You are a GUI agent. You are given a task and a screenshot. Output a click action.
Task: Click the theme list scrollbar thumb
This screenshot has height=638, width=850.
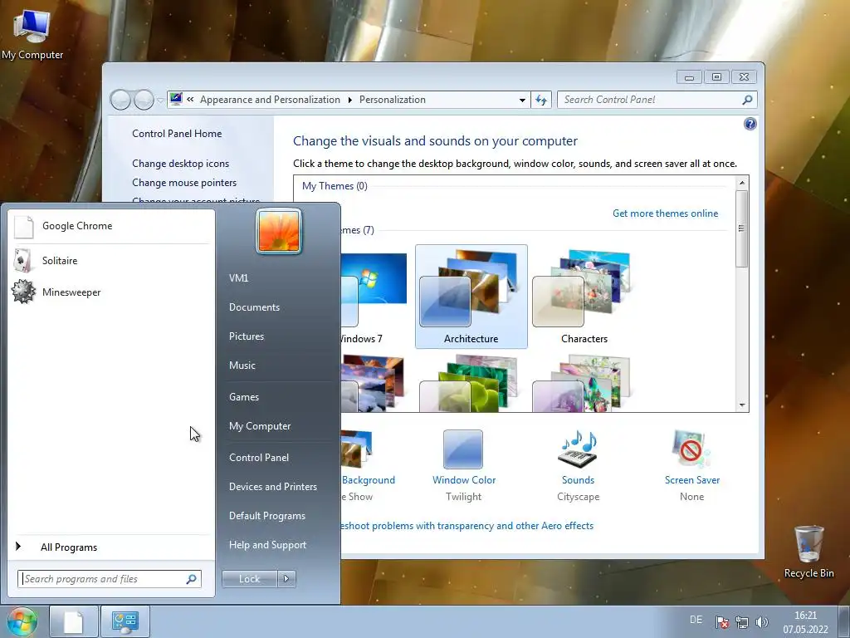[741, 228]
